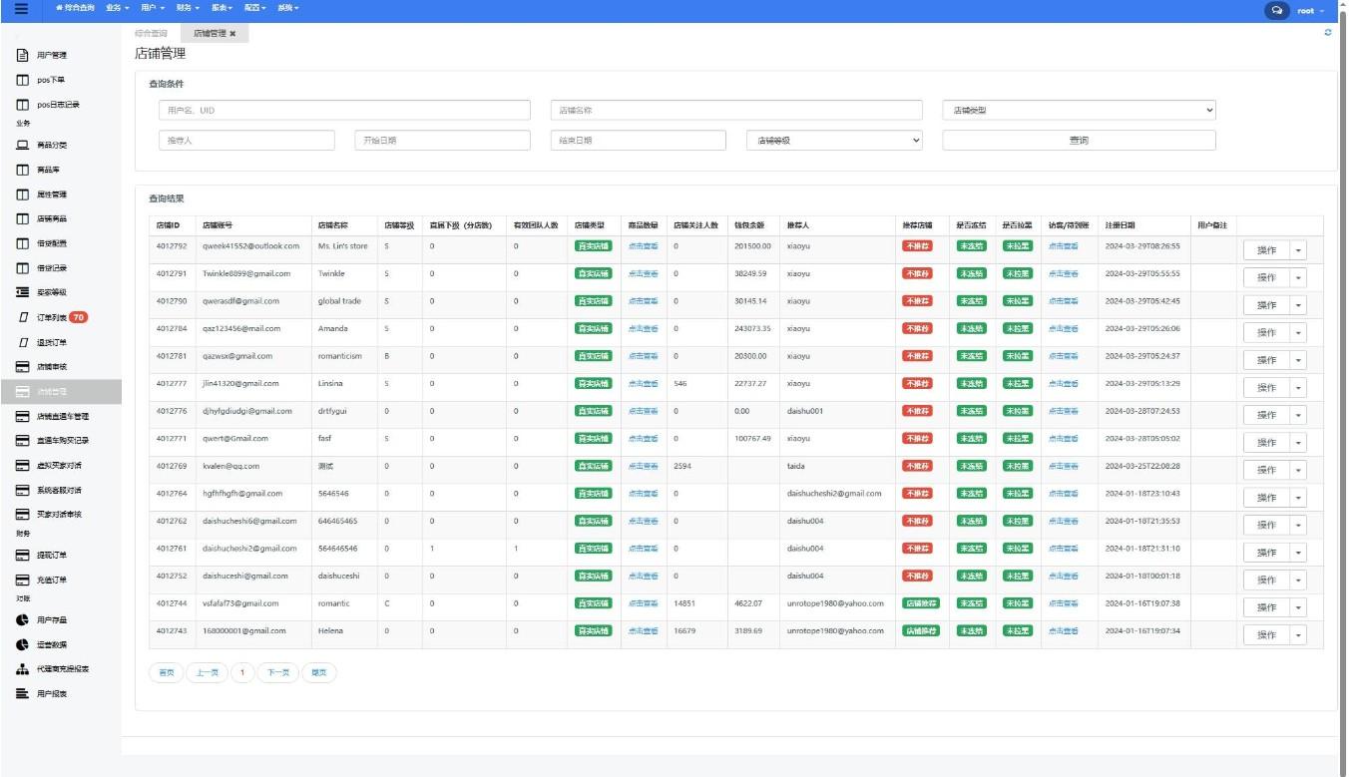Open the chat bubble icon beside root
The image size is (1363, 777).
1276,10
